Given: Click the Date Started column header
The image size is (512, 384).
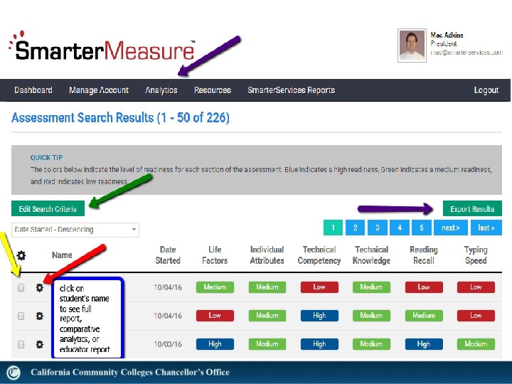Looking at the screenshot, I should [168, 255].
